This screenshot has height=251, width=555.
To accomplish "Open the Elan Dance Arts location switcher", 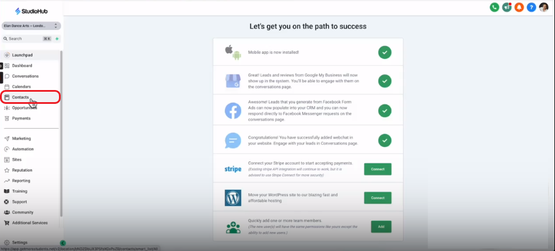I will (31, 26).
